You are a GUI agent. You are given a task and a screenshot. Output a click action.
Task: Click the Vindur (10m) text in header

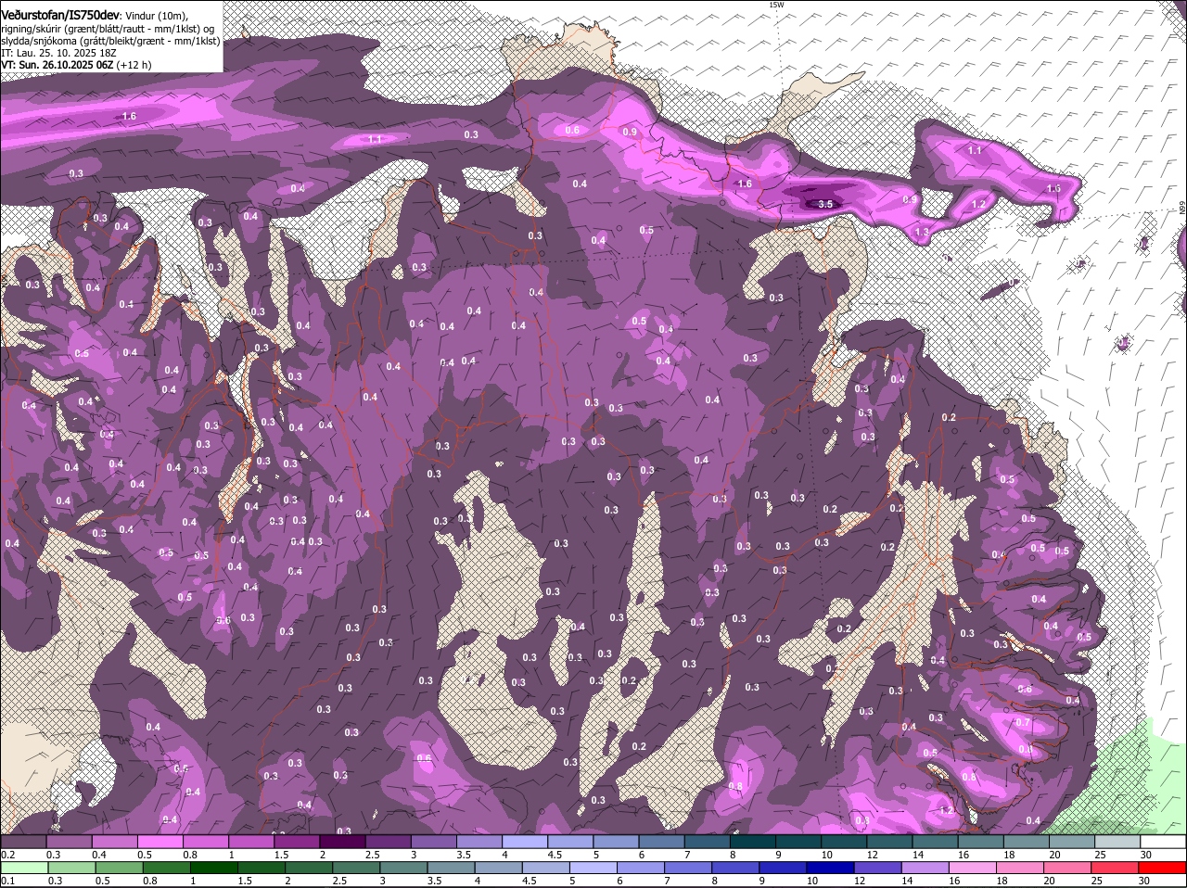(x=156, y=16)
